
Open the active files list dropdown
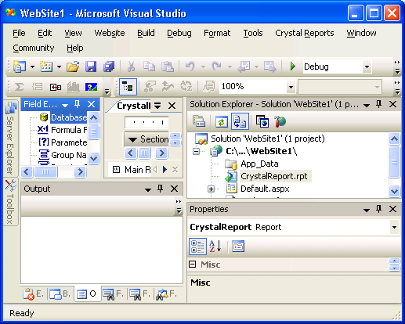pyautogui.click(x=157, y=106)
